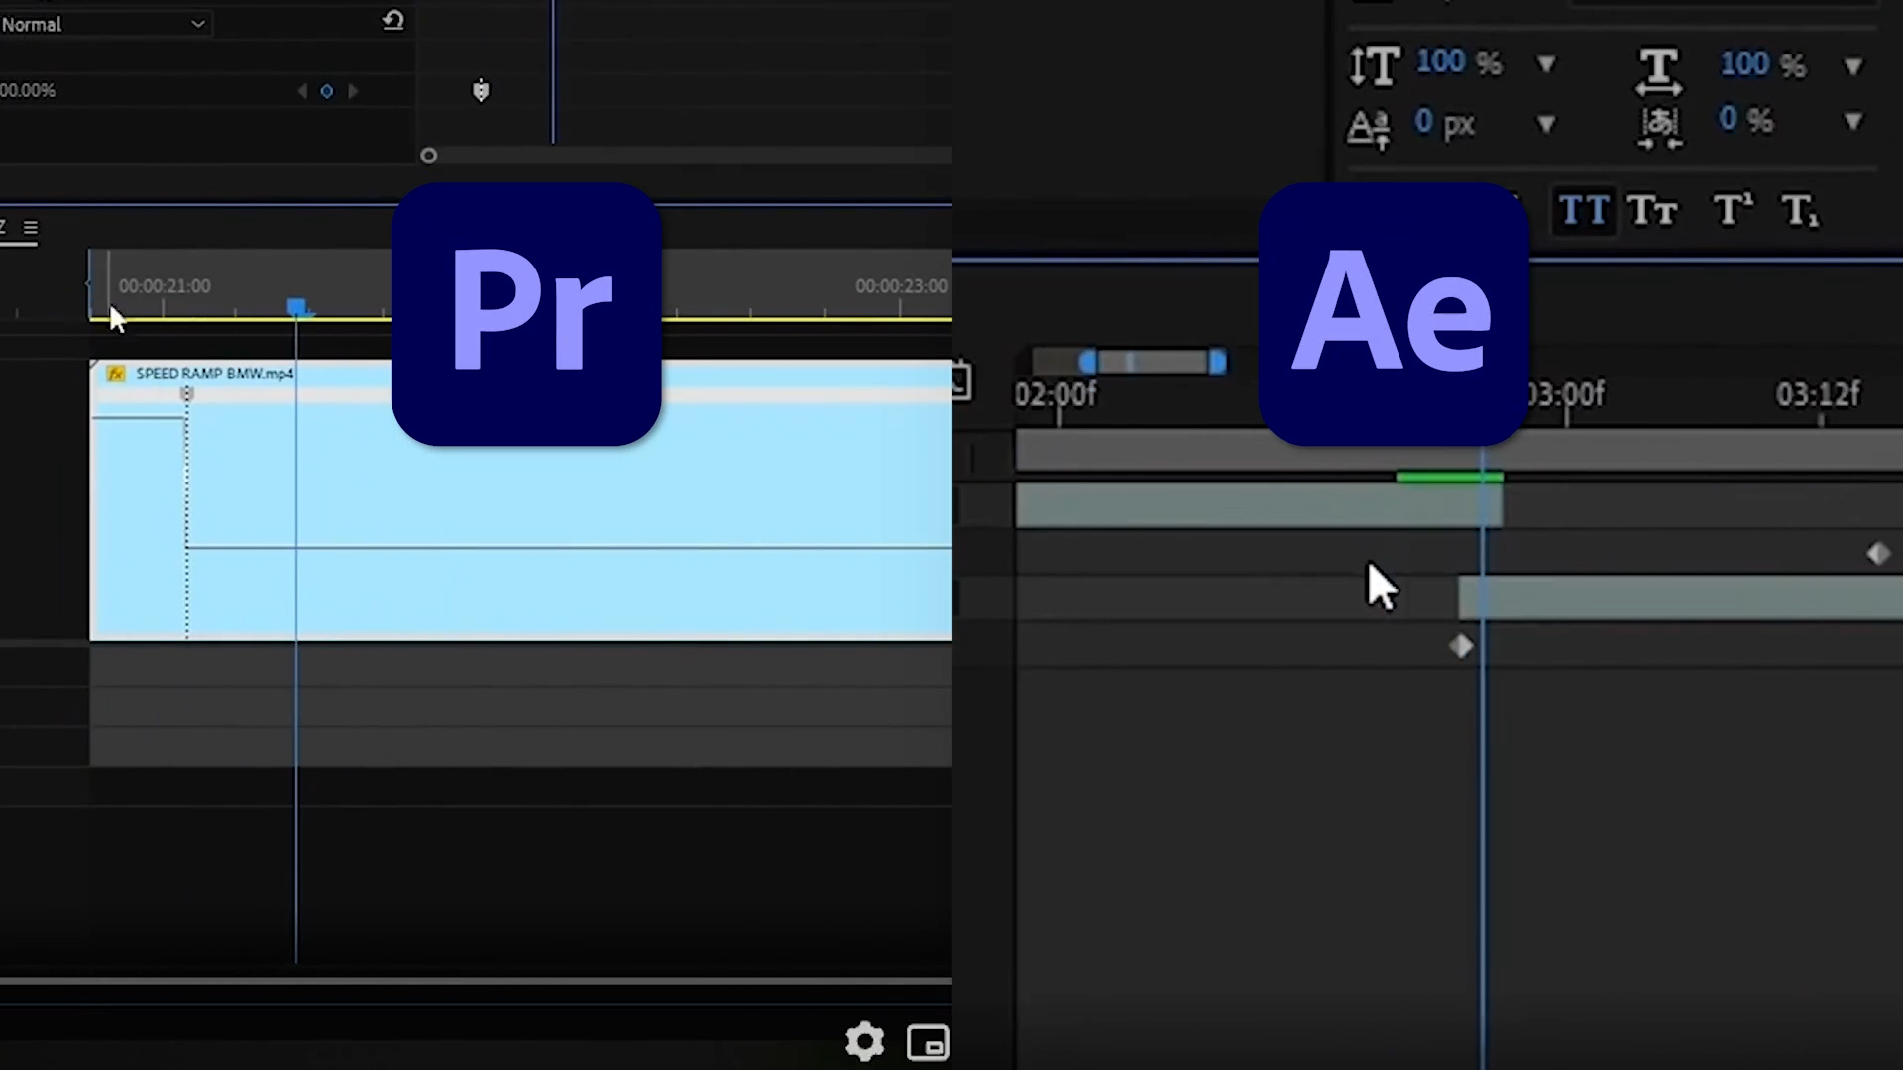Enable the Subscript text style icon
The width and height of the screenshot is (1903, 1070).
pos(1799,211)
